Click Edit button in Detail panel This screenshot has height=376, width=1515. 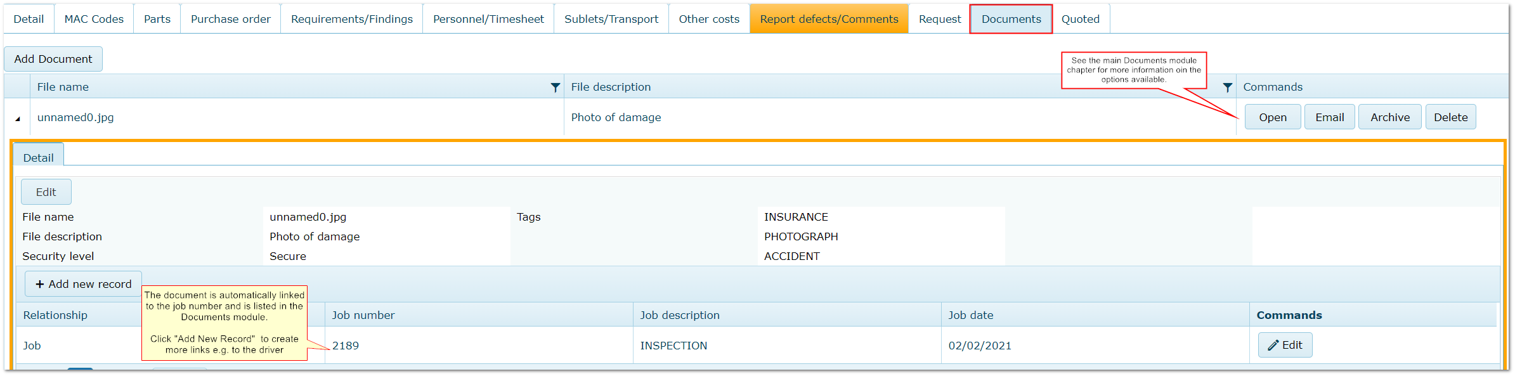point(46,192)
